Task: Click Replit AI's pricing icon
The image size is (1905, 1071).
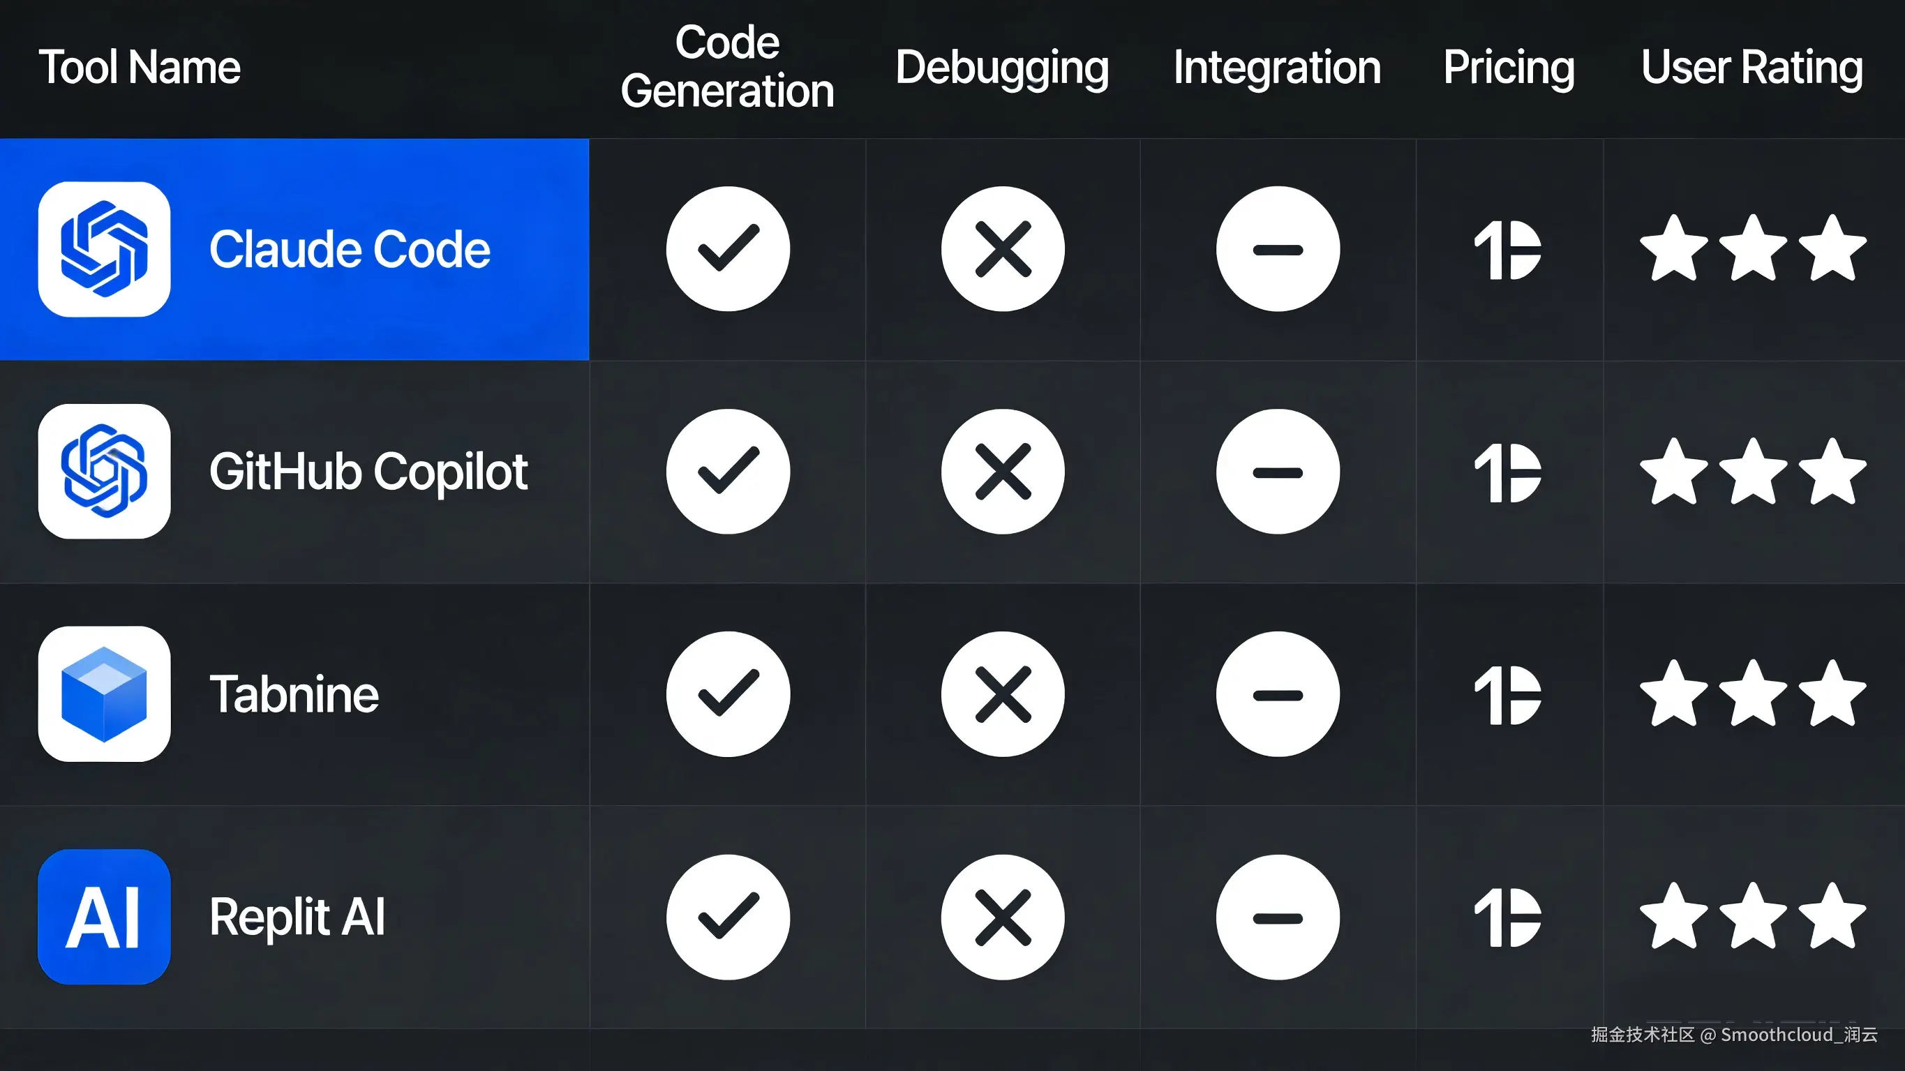Action: (1508, 918)
